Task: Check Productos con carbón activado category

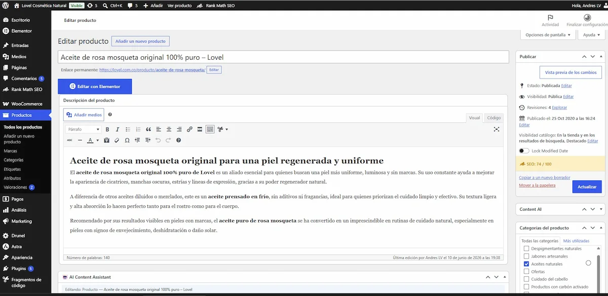Action: (x=526, y=287)
